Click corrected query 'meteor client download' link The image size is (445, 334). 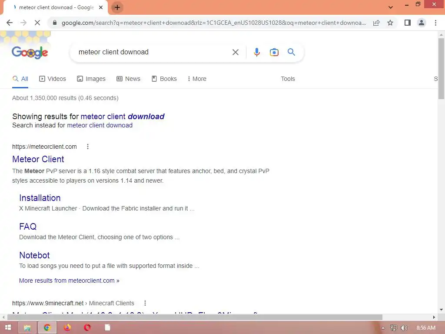coord(122,117)
